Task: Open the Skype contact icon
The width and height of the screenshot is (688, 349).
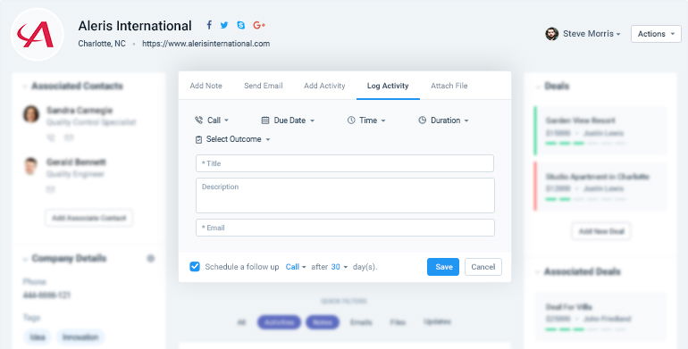Action: 241,25
